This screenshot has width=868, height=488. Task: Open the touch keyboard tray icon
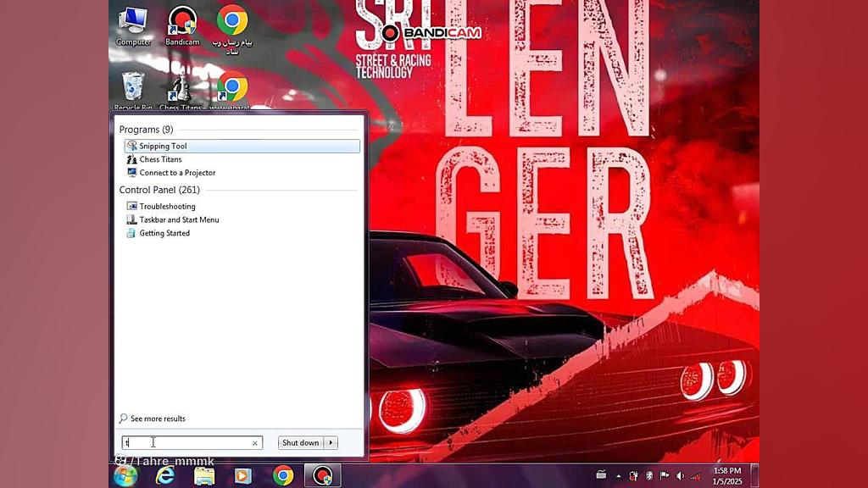point(601,475)
